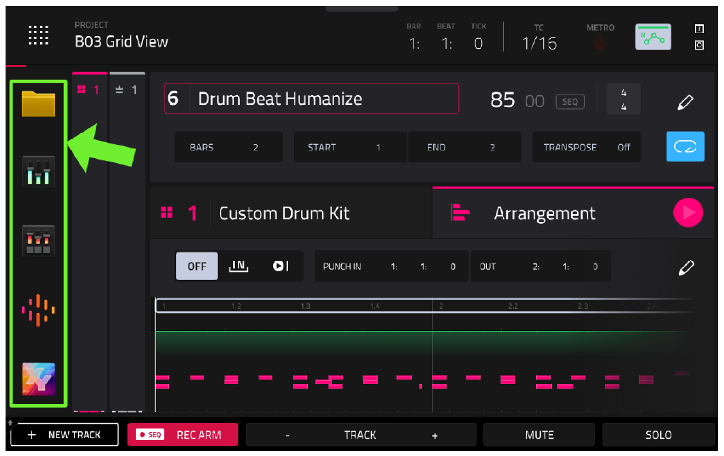Select the drum track 1 tab

click(90, 89)
